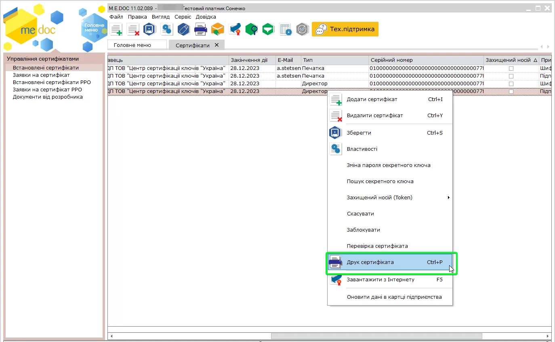This screenshot has height=342, width=555.
Task: Open the Сервіс menu
Action: [x=183, y=17]
